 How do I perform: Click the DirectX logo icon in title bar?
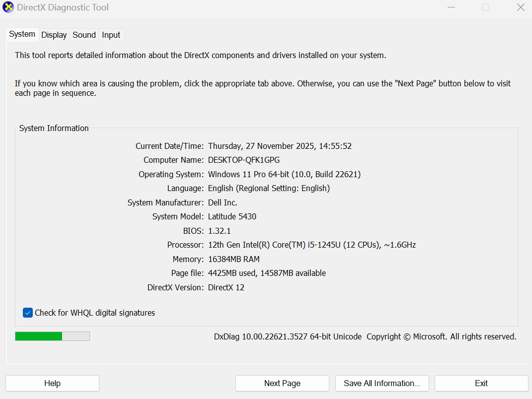[x=8, y=7]
